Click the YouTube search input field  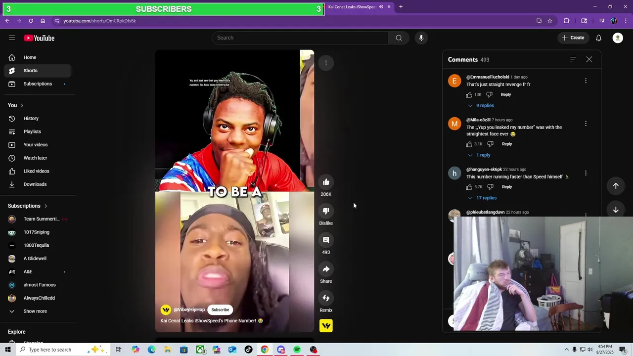300,38
